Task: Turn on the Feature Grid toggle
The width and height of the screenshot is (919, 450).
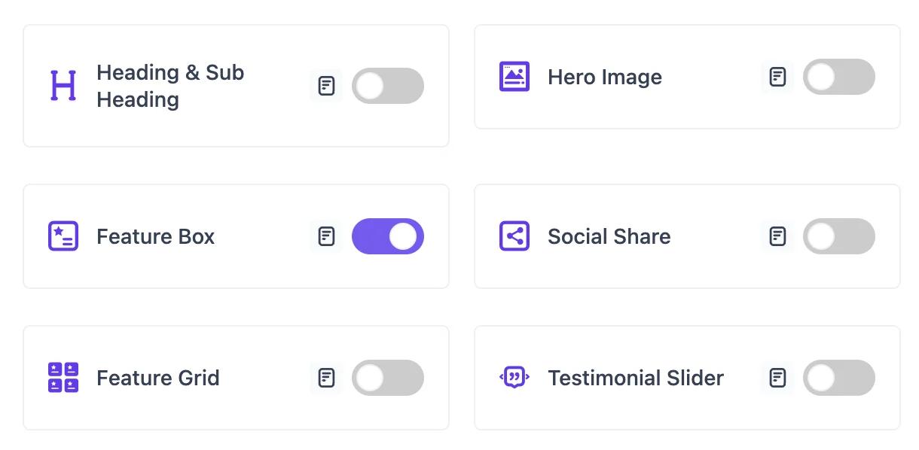Action: (x=388, y=378)
